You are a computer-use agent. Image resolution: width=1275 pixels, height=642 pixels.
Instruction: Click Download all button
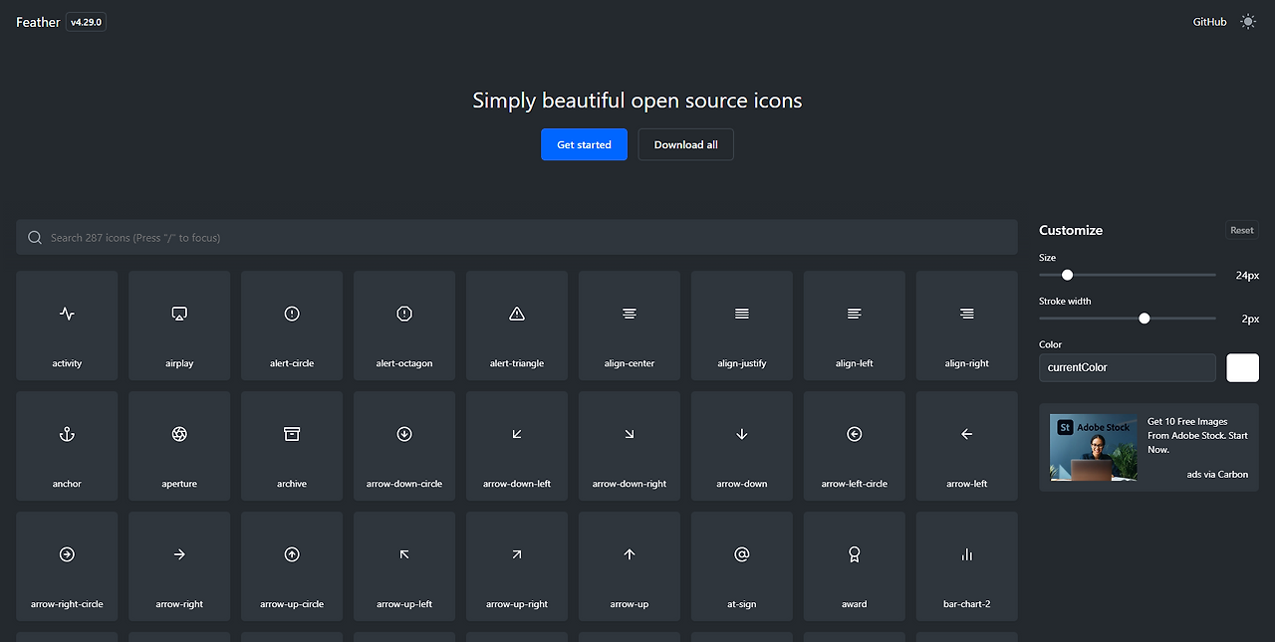point(685,144)
